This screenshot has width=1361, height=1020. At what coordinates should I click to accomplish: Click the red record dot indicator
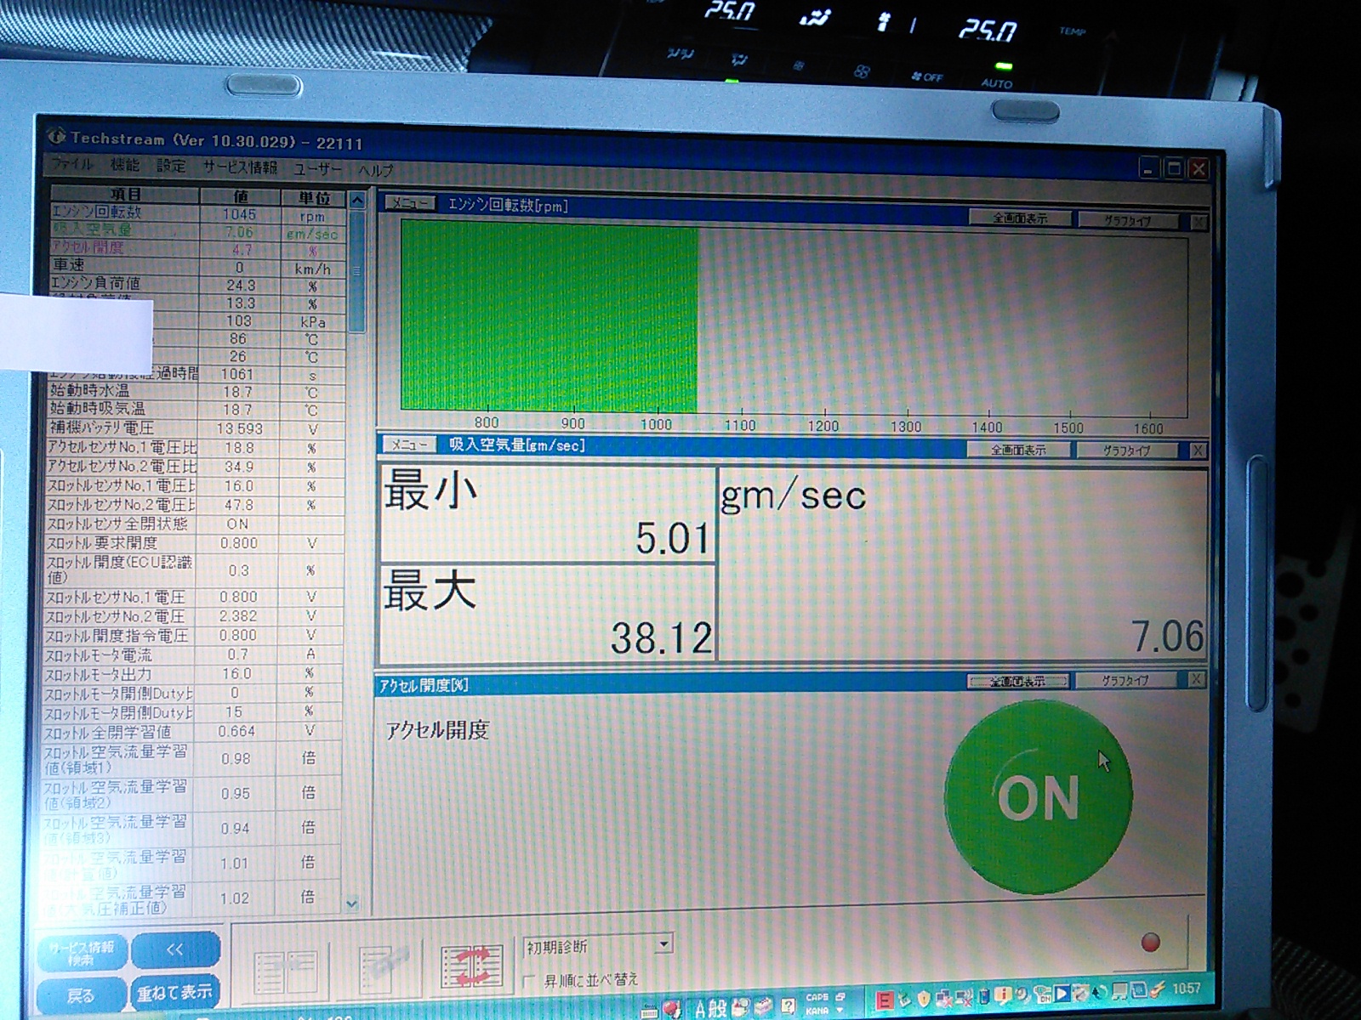point(1150,942)
